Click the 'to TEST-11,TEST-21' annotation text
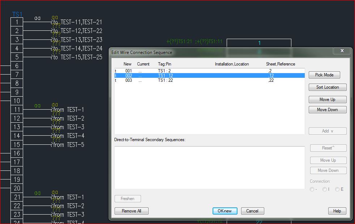 pyautogui.click(x=77, y=22)
